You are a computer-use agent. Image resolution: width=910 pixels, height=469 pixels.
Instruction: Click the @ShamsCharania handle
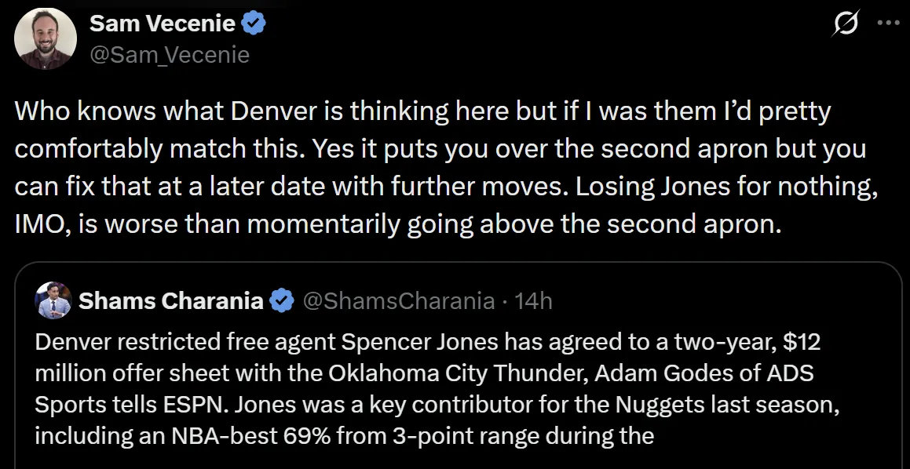[x=400, y=301]
